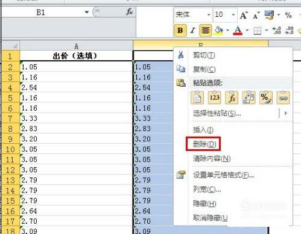This screenshot has width=301, height=234.
Task: Choose the Paste Transpose icon
Action: [x=249, y=97]
